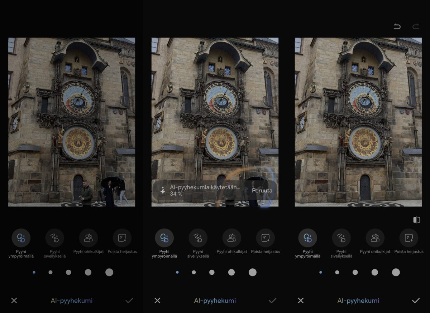Screen dimensions: 430x313
Task: Close the editor with middle panel X
Action: pyautogui.click(x=157, y=300)
